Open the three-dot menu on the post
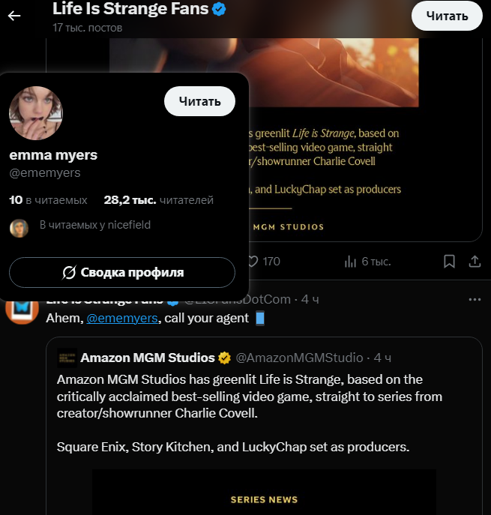Image resolution: width=491 pixels, height=515 pixels. coord(474,299)
